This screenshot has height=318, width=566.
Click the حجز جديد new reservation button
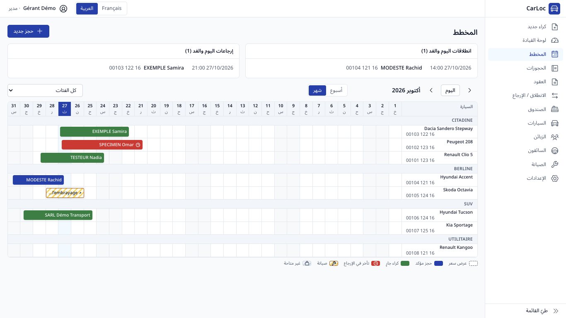[x=28, y=31]
